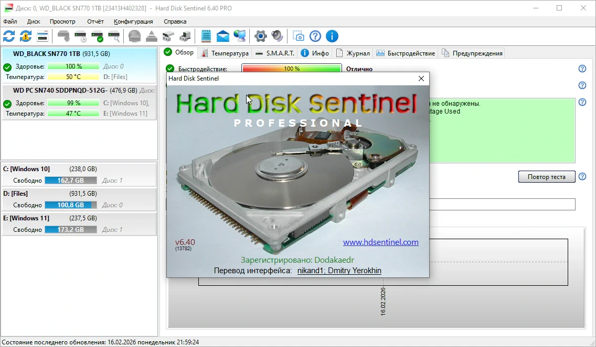Open the www.hdsentinel.com link
Screen dimensions: 596x347
(380, 242)
